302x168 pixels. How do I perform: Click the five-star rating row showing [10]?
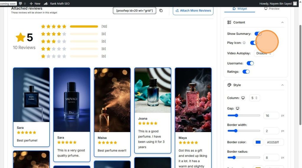click(74, 26)
